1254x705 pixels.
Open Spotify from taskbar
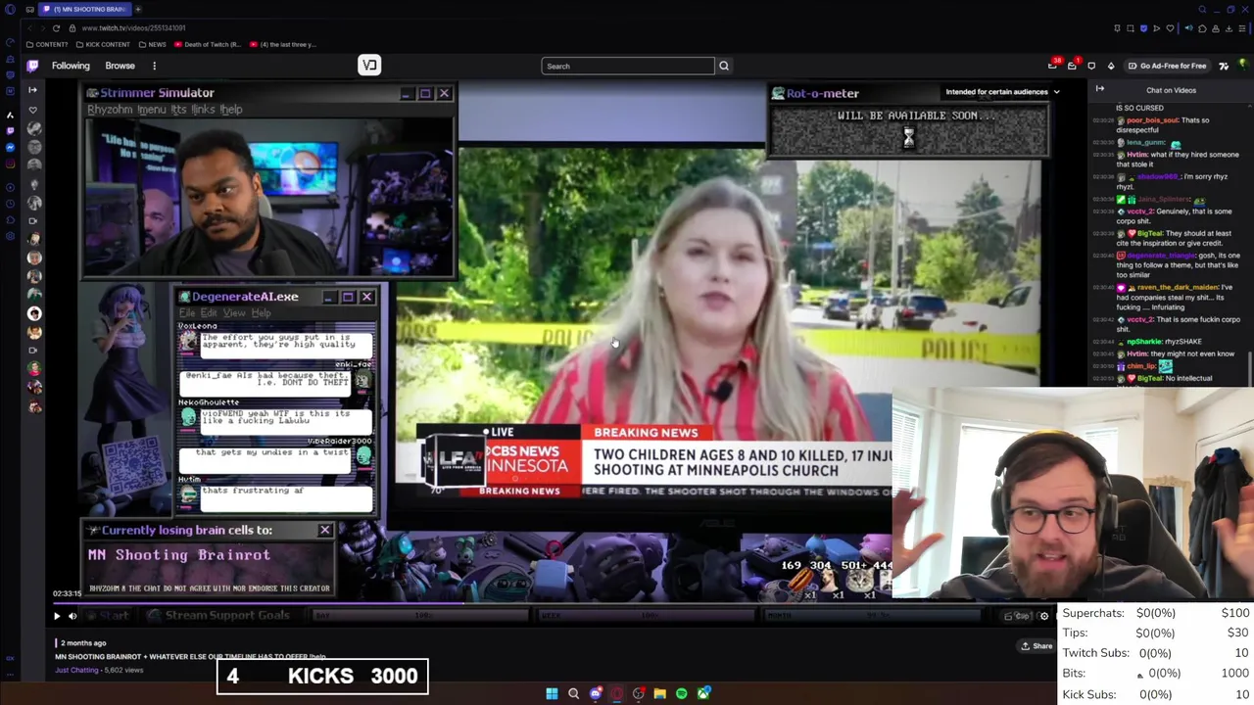click(x=682, y=693)
